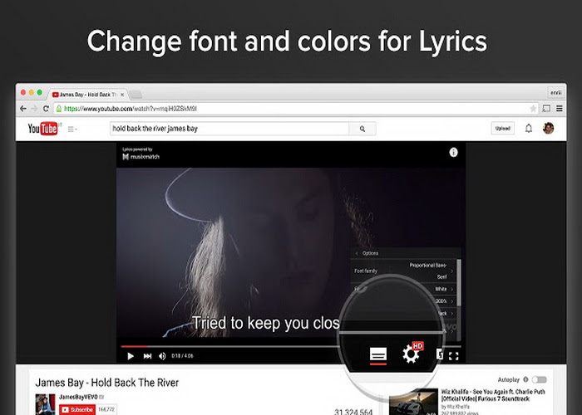Bookmark page with the star icon
This screenshot has height=415, width=582.
533,109
